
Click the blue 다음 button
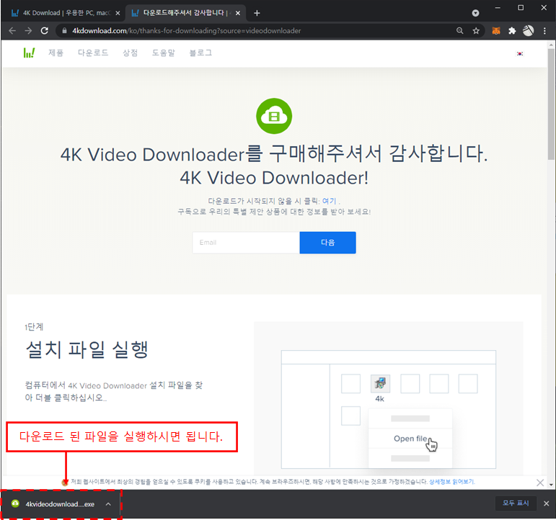tap(327, 243)
